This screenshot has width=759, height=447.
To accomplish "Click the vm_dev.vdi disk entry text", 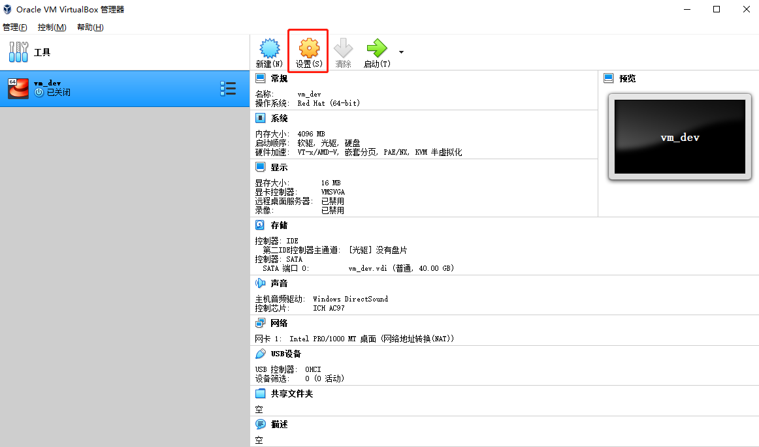I will (x=401, y=268).
